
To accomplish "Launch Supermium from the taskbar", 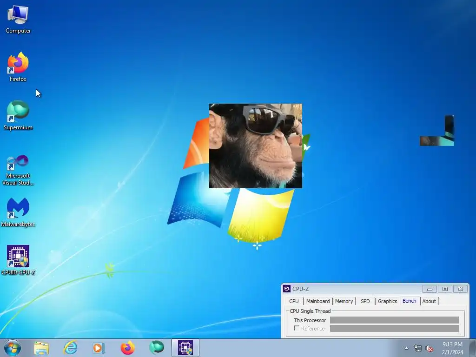I will click(x=157, y=348).
